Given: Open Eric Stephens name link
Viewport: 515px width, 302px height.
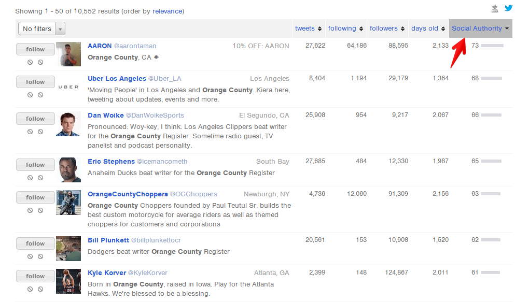Looking at the screenshot, I should [111, 161].
